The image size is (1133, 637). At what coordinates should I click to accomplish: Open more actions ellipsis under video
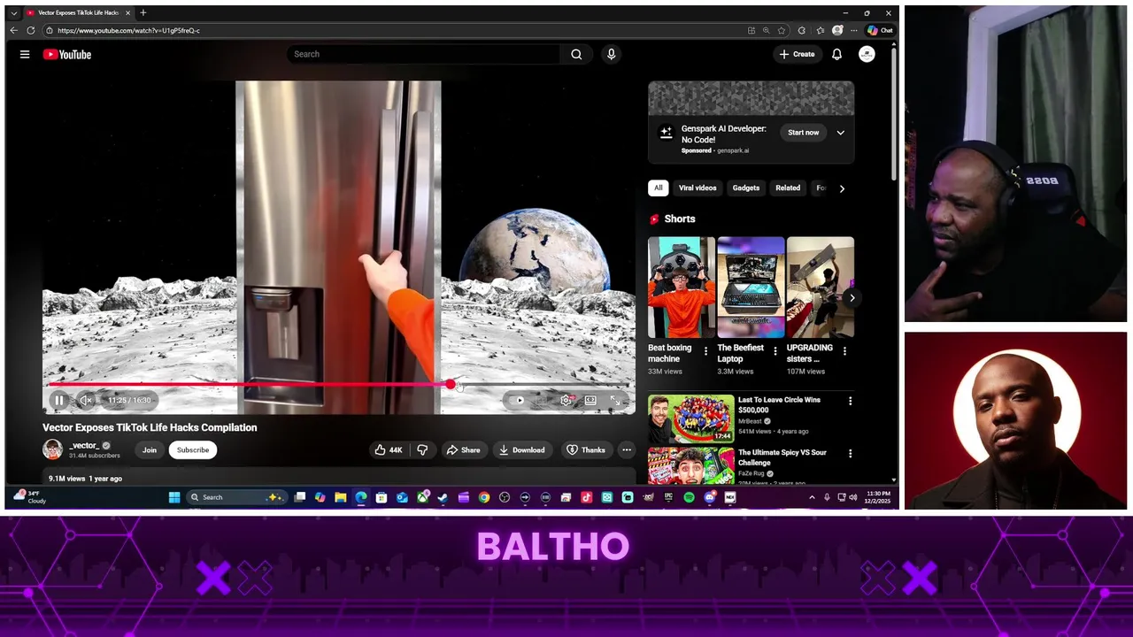click(x=627, y=449)
